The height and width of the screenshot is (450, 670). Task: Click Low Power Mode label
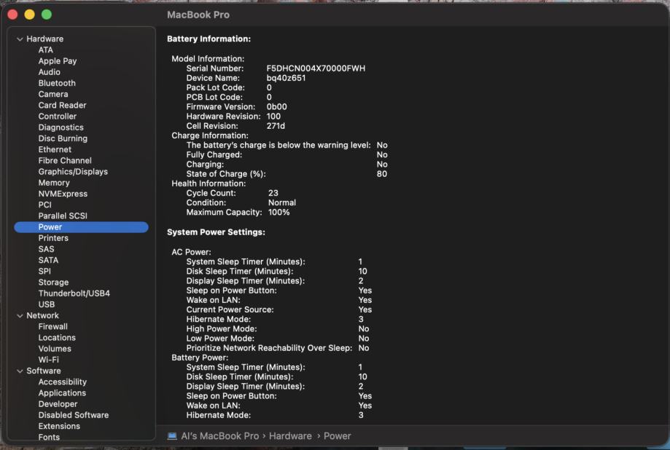(220, 339)
